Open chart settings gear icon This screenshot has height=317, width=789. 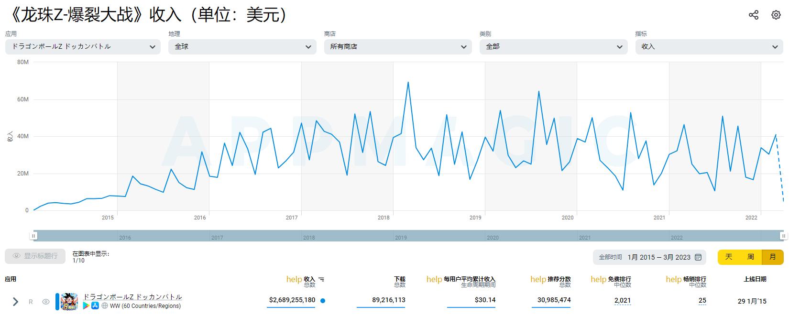[776, 15]
